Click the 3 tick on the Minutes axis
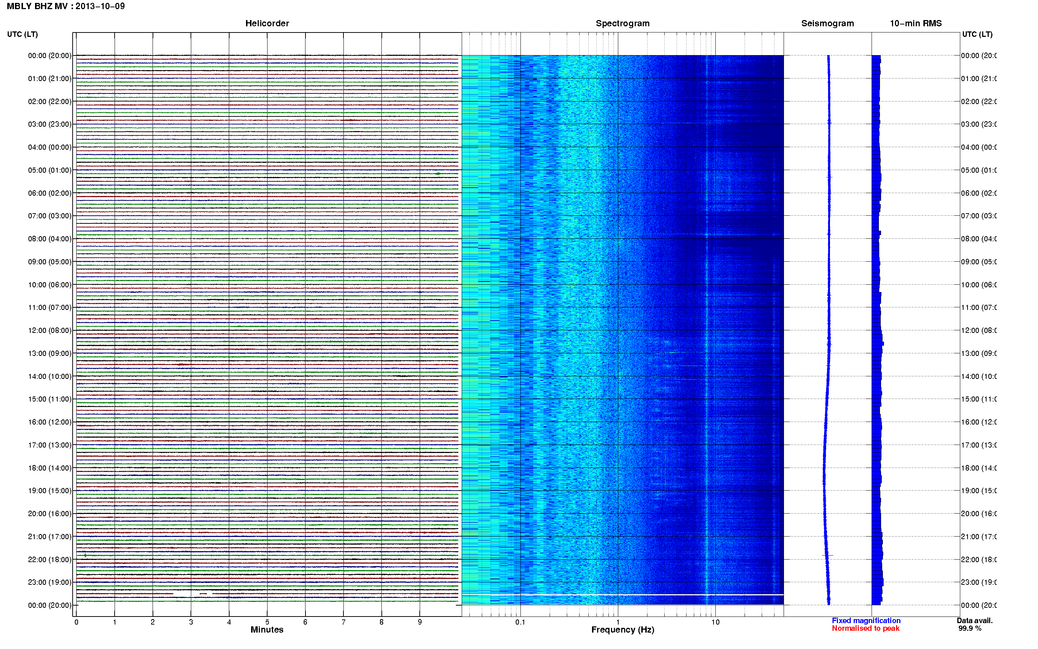The image size is (1038, 649). pyautogui.click(x=191, y=622)
